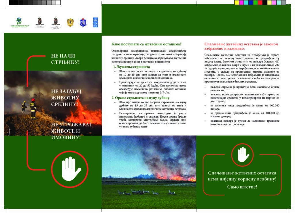Click the white step ending the grayscale bar
This screenshot has height=213, width=295.
58,2
